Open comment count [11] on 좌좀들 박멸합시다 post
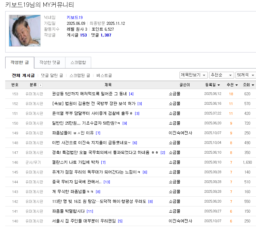This screenshot has height=227, width=256. tap(90, 211)
